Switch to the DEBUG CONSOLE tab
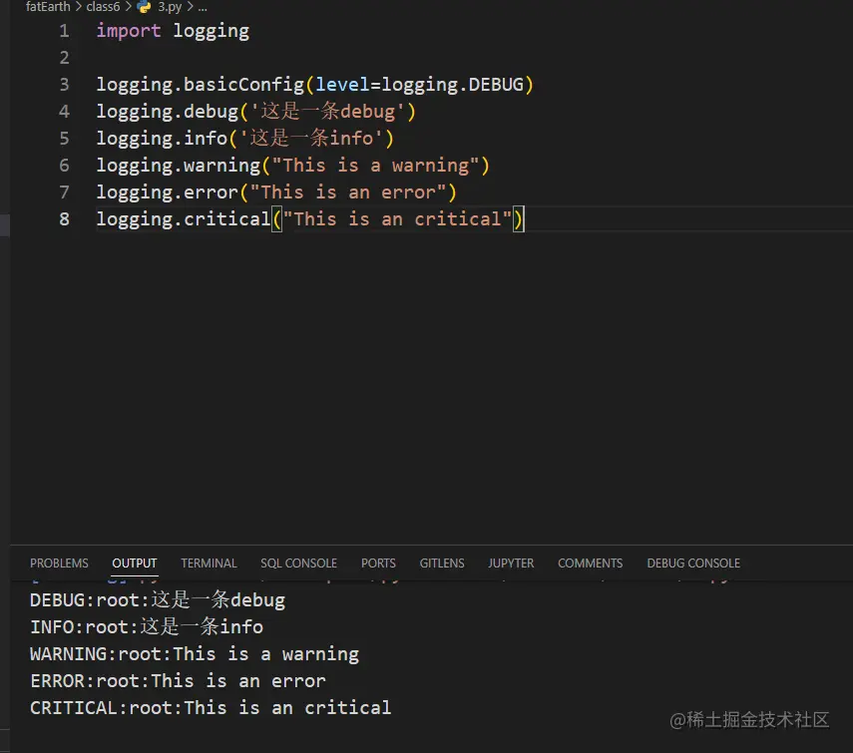The height and width of the screenshot is (753, 853). [693, 564]
